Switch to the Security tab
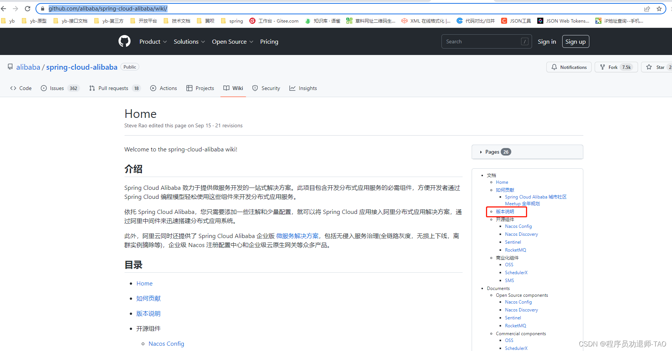This screenshot has width=672, height=351. click(x=266, y=88)
